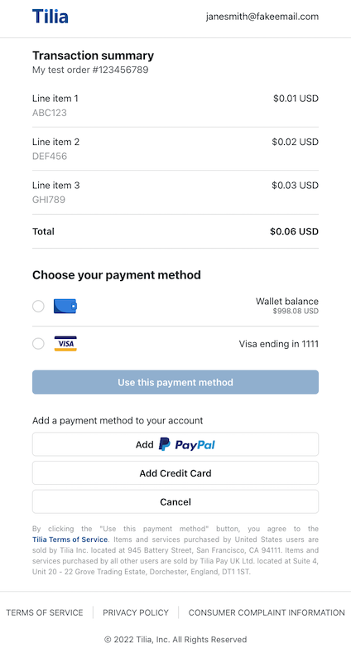Click the Wallet balance label
The width and height of the screenshot is (351, 663).
tap(286, 302)
